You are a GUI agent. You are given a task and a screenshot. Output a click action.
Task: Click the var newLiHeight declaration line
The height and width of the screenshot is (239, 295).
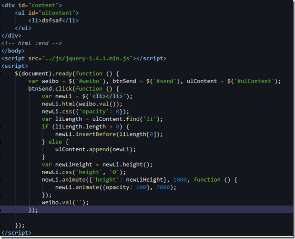tap(97, 165)
